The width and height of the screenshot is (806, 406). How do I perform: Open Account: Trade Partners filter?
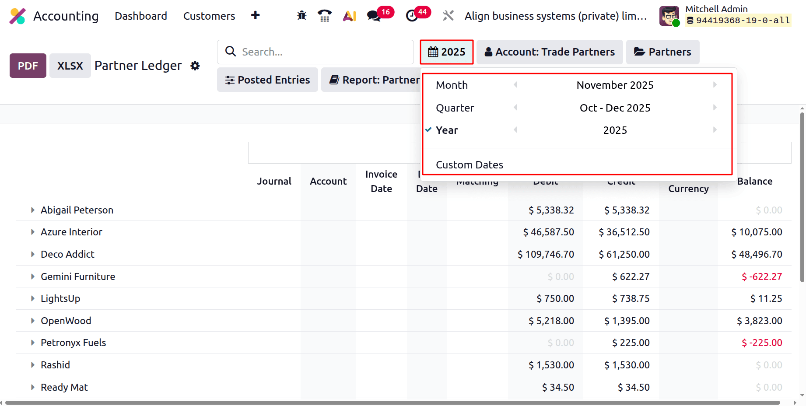pos(550,52)
